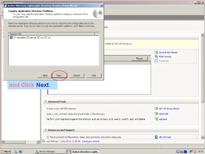The image size is (205, 154).
Task: Collapse the Resources and Support section
Action: (45, 130)
